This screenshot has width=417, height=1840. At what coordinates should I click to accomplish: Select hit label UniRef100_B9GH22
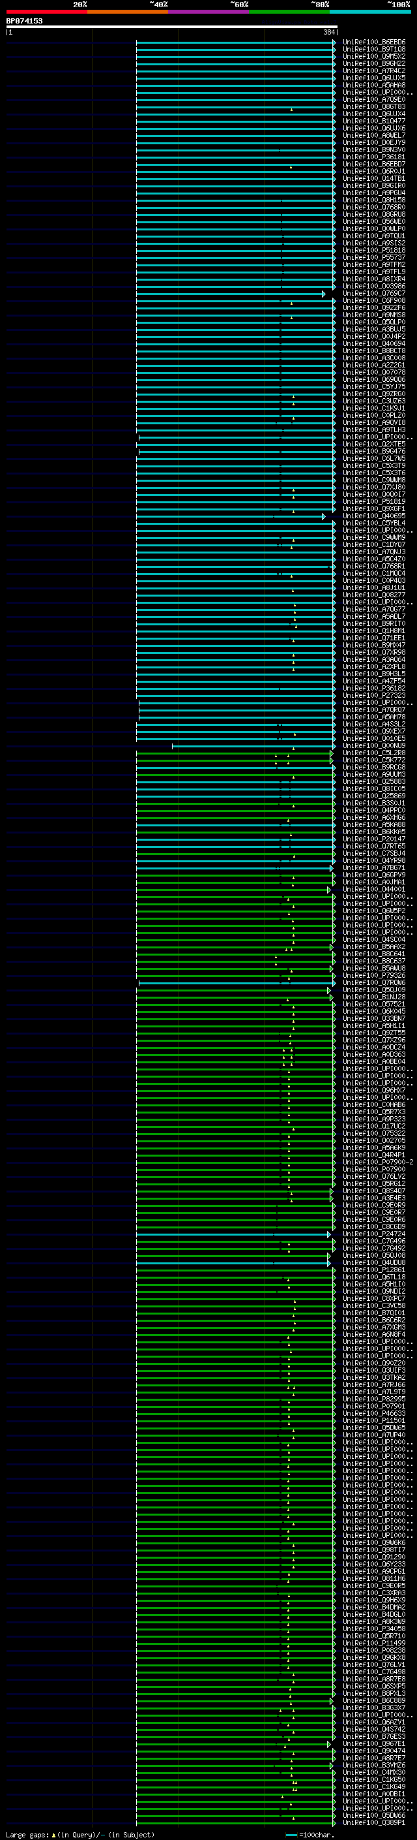[374, 63]
